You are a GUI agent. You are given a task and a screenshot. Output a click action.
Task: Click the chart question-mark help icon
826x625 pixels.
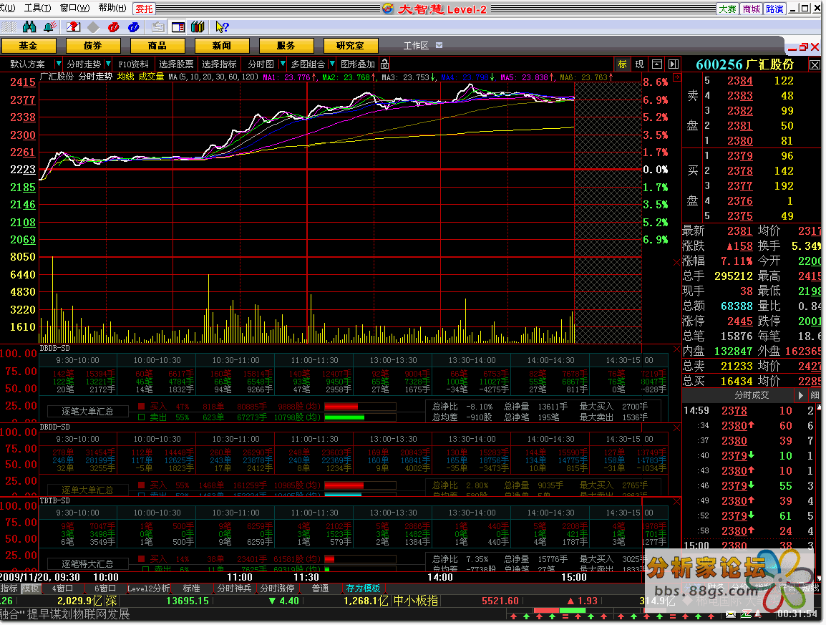coord(74,27)
